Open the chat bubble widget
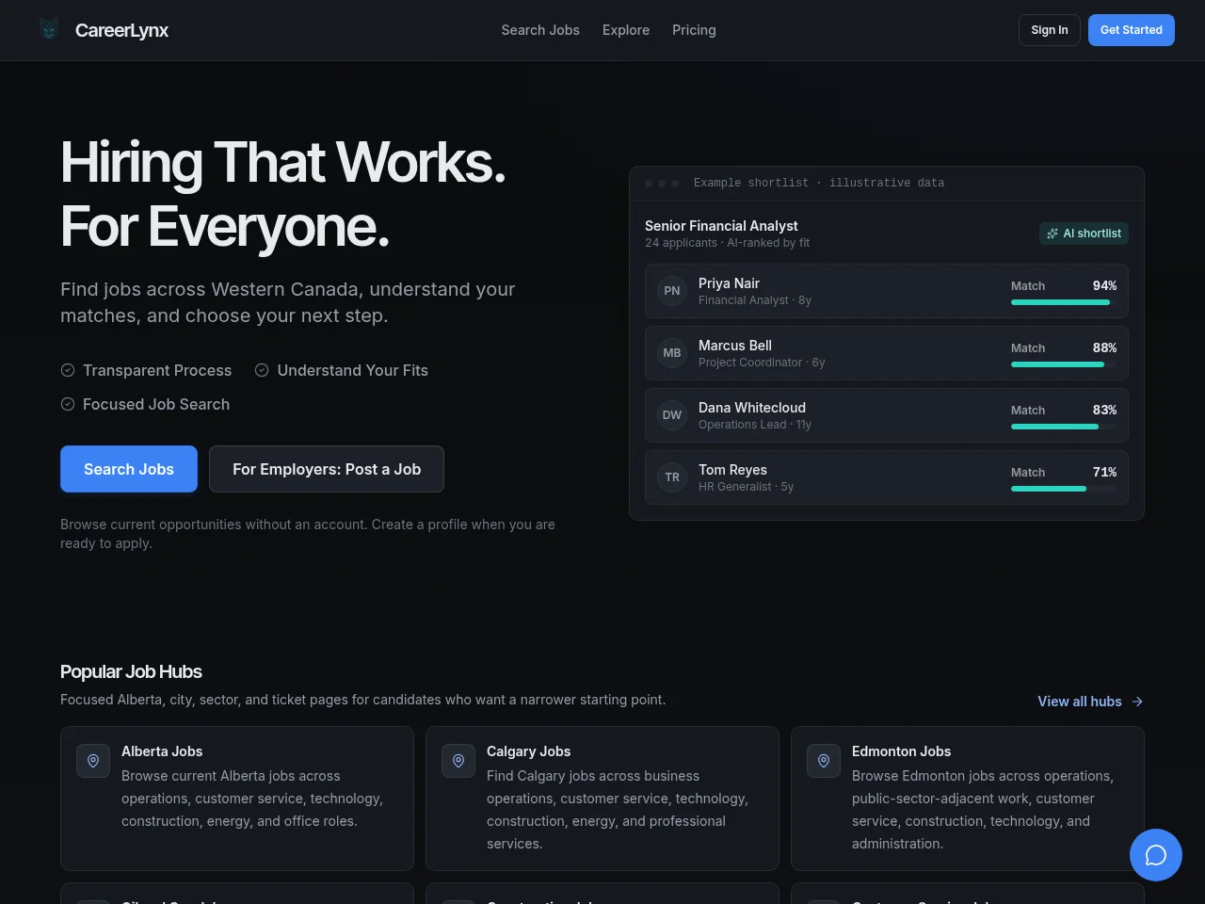The image size is (1205, 904). (x=1156, y=855)
